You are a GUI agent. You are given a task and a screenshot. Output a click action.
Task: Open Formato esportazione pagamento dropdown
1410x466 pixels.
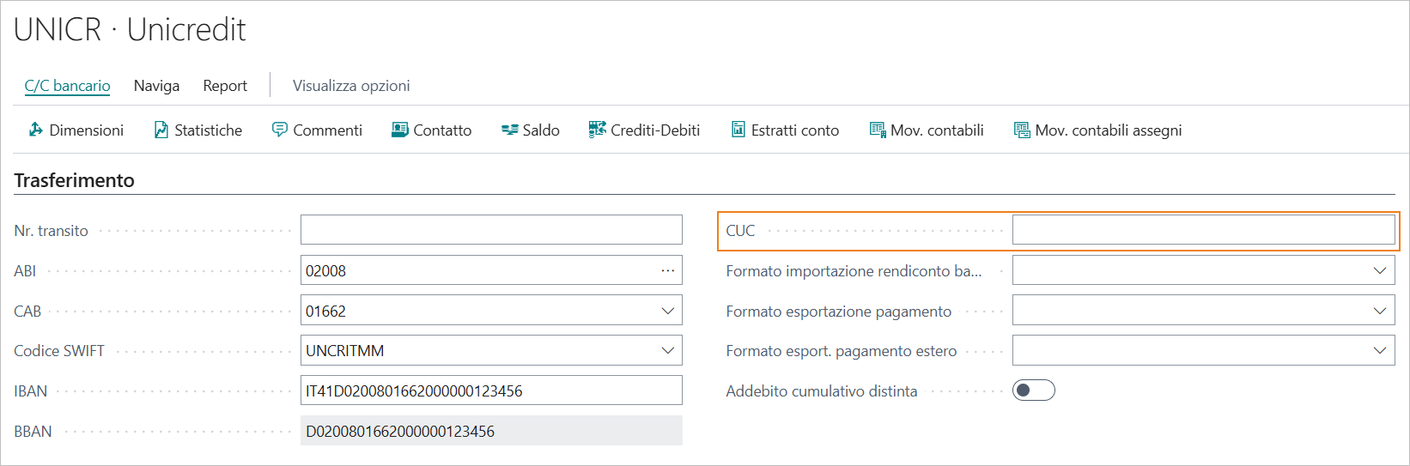click(x=1379, y=311)
